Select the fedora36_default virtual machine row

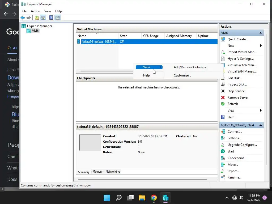147,42
